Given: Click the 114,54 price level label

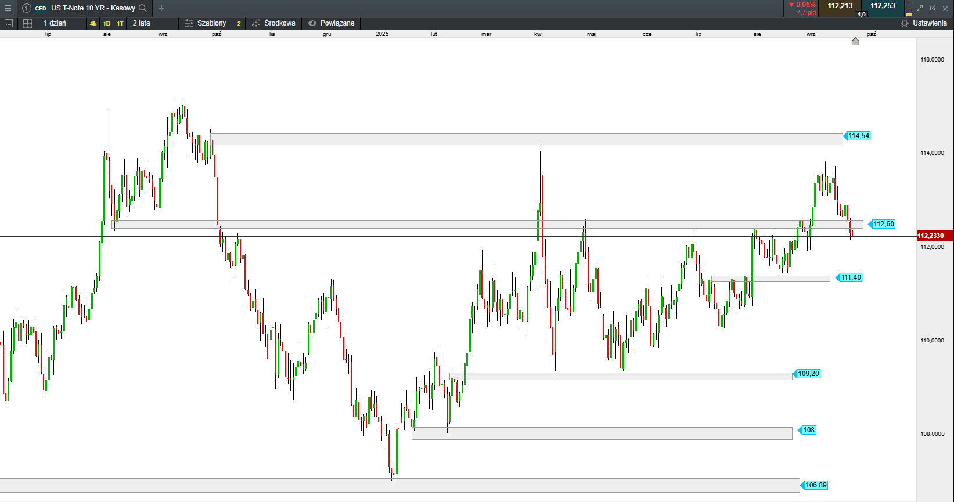Looking at the screenshot, I should (858, 136).
